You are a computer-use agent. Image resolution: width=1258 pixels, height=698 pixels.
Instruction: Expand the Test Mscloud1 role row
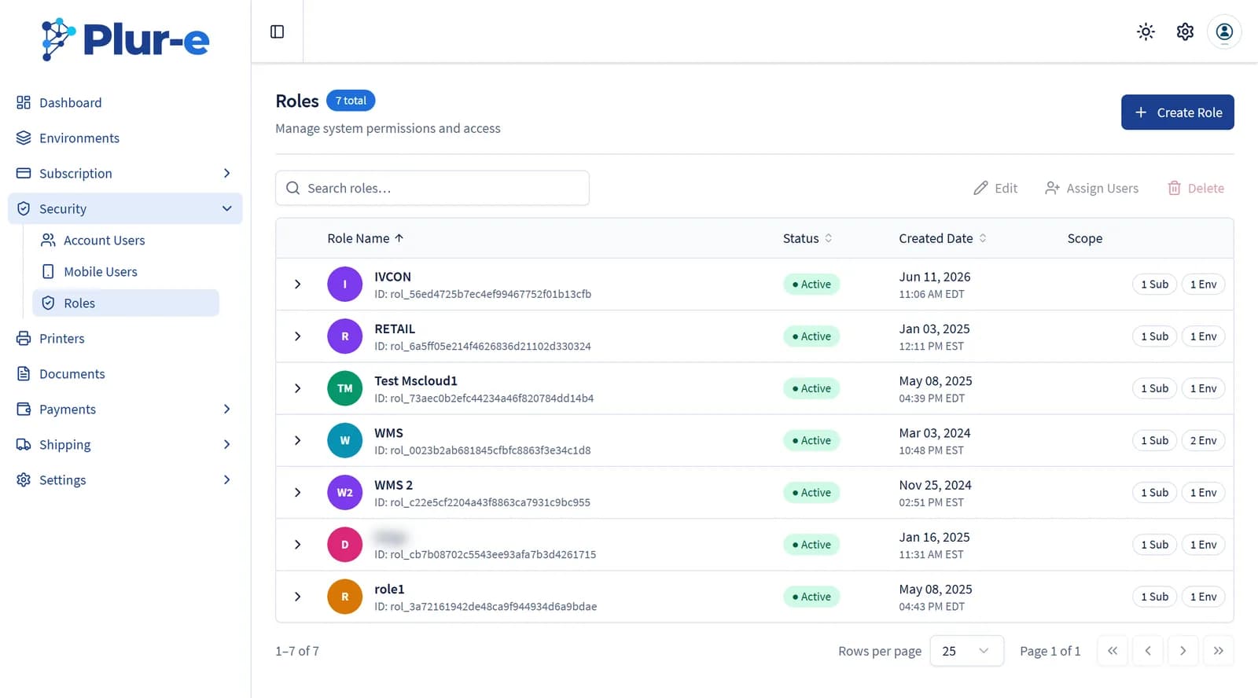(297, 388)
